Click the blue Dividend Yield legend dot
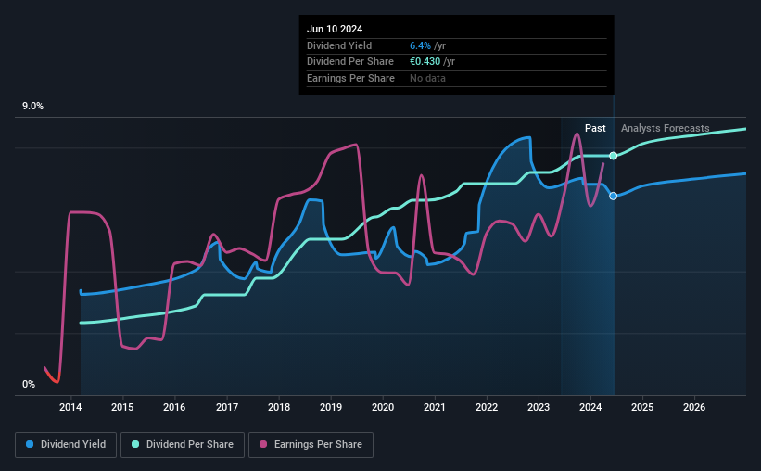 [30, 444]
